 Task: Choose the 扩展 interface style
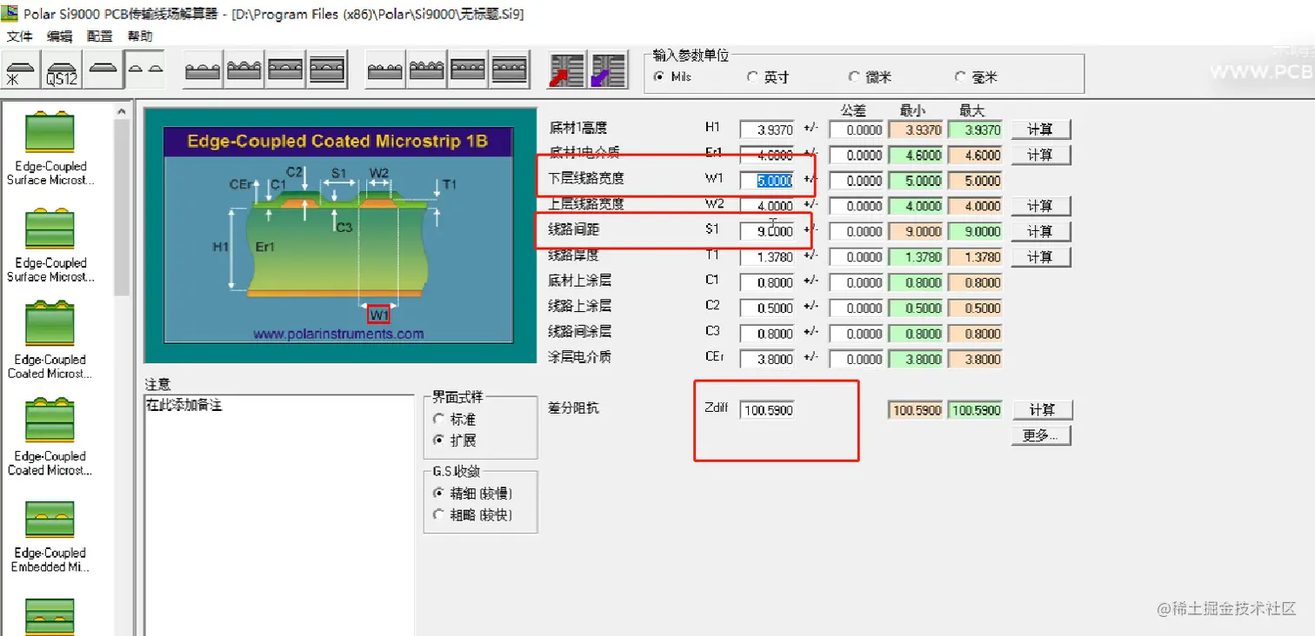455,441
